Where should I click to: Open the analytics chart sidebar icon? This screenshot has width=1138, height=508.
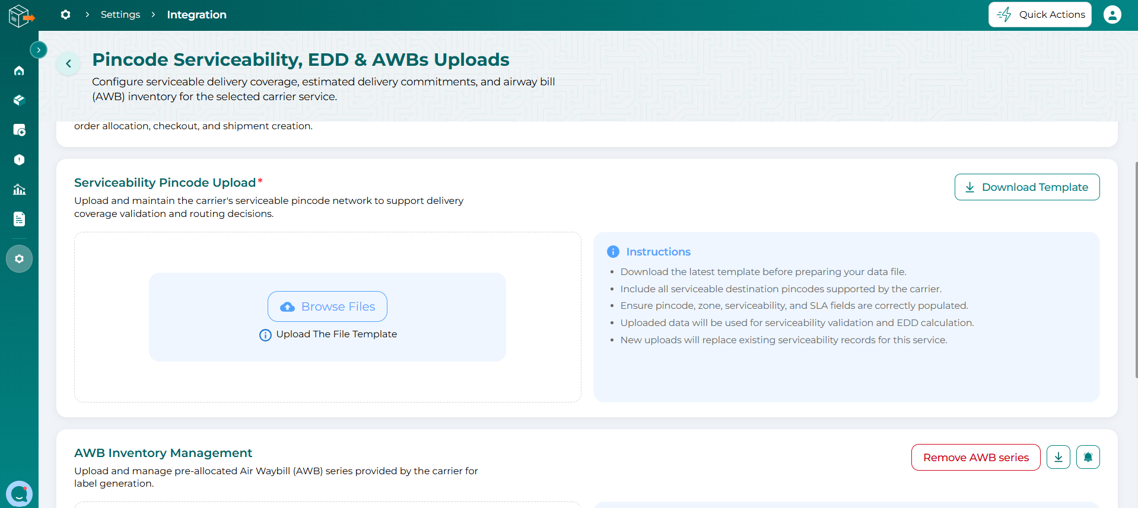coord(19,190)
